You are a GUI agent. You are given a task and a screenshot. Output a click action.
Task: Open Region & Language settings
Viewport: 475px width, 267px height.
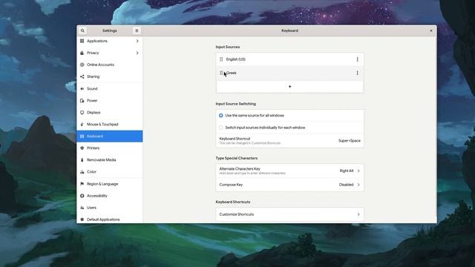[102, 184]
